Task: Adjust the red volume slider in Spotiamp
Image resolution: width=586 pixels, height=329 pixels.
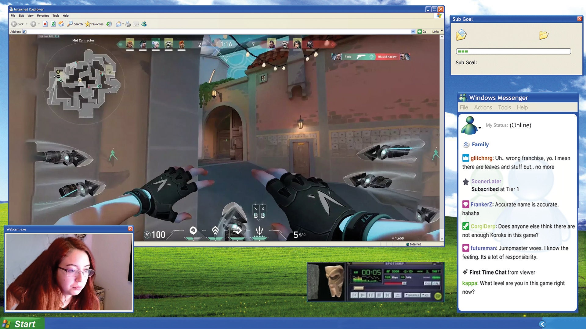Action: 394,283
